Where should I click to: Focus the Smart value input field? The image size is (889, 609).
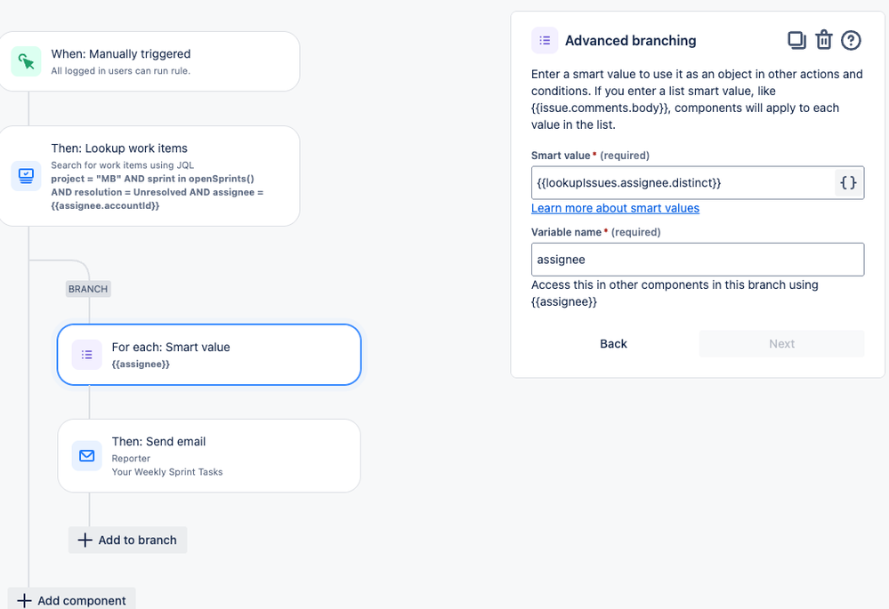click(681, 182)
